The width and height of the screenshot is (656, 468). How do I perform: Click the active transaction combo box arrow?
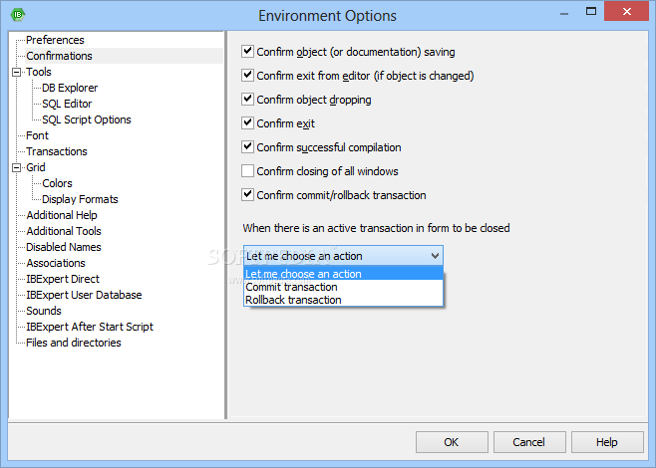point(435,256)
